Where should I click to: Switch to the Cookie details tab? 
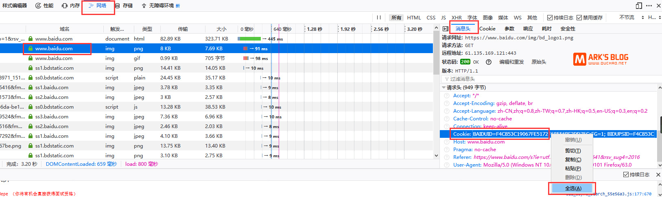pos(487,29)
